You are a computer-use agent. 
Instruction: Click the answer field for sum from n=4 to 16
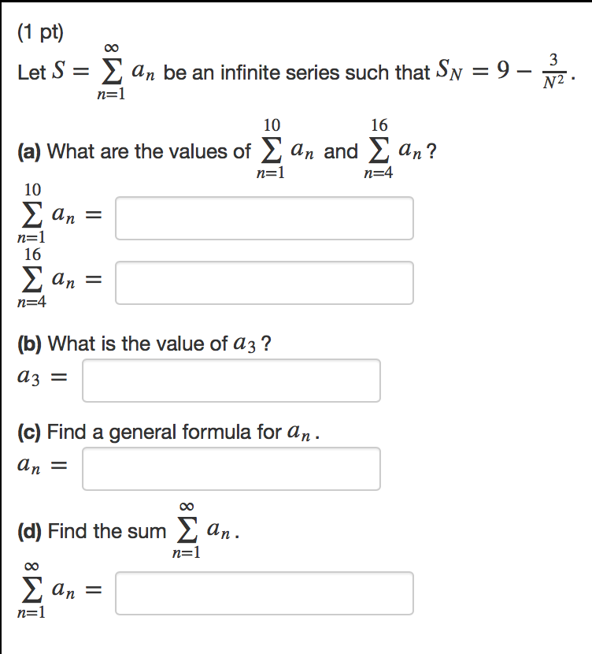click(264, 282)
